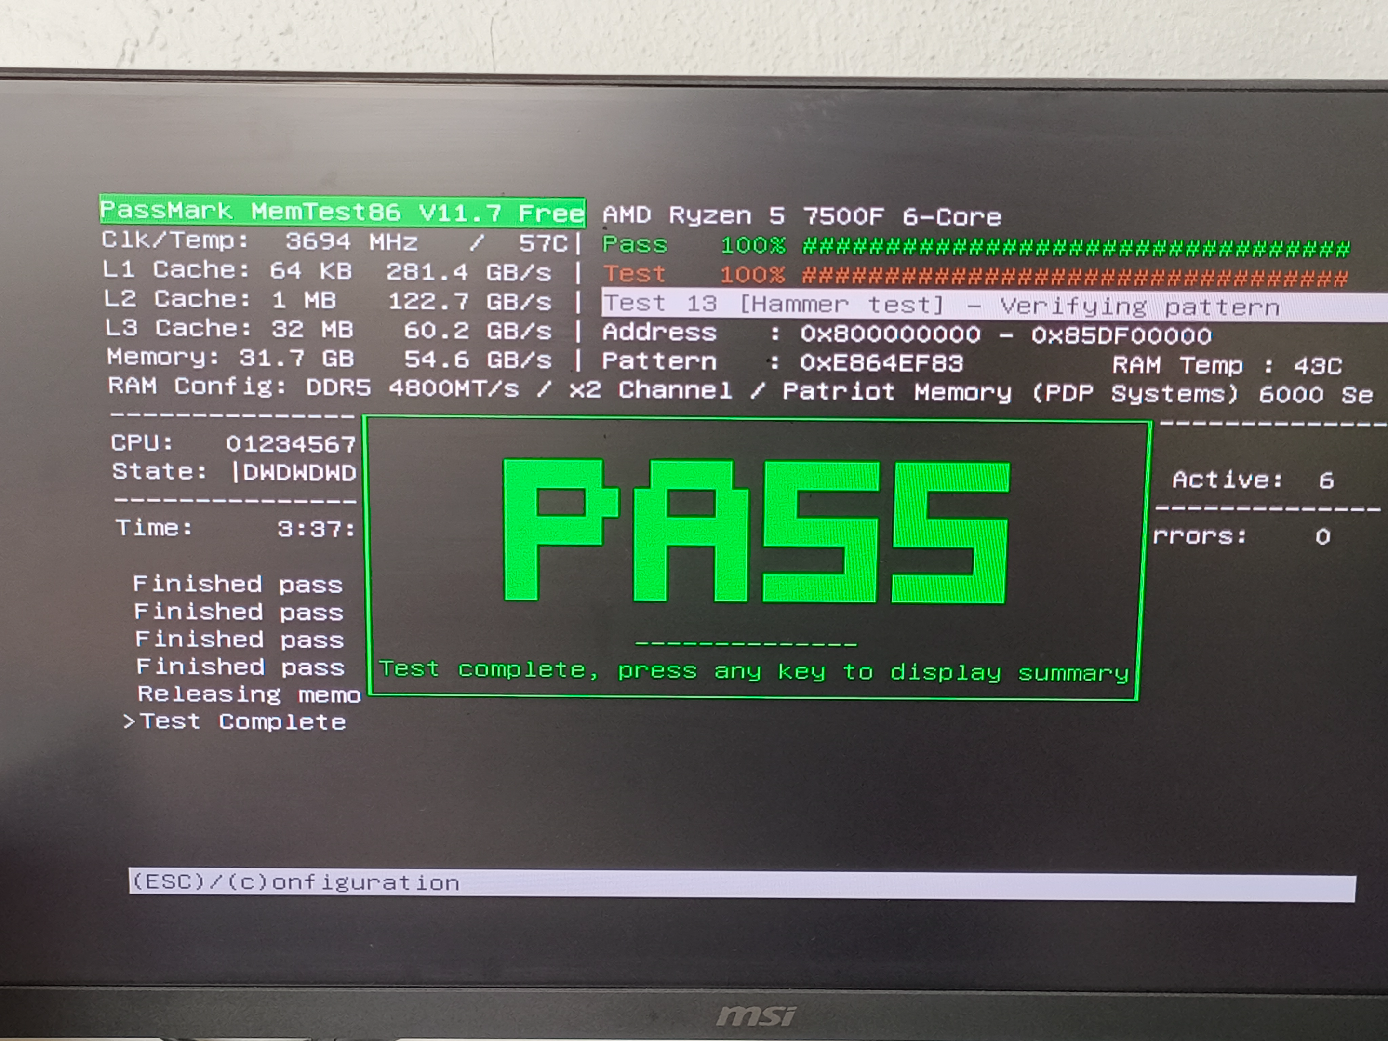Click the 'CPU:' label

point(143,443)
